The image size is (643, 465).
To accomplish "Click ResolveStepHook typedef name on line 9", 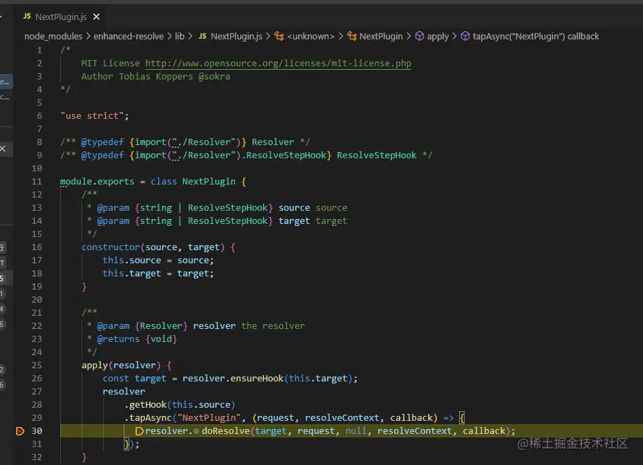I will (376, 155).
